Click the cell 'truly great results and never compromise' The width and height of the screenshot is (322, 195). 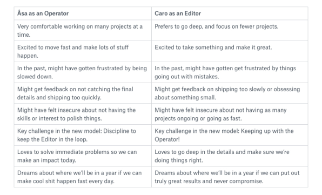[230, 177]
